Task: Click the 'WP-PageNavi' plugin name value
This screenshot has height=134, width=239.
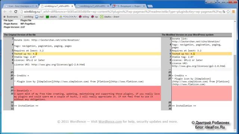Action: coord(28,24)
